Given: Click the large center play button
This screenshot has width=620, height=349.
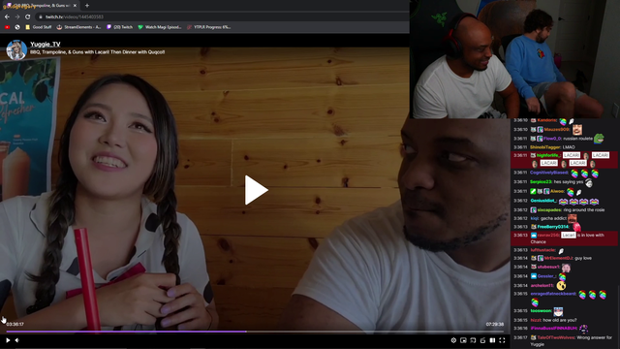Looking at the screenshot, I should [256, 190].
